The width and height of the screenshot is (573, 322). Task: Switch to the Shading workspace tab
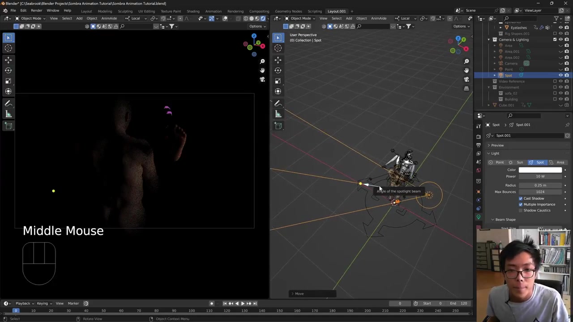tap(193, 11)
